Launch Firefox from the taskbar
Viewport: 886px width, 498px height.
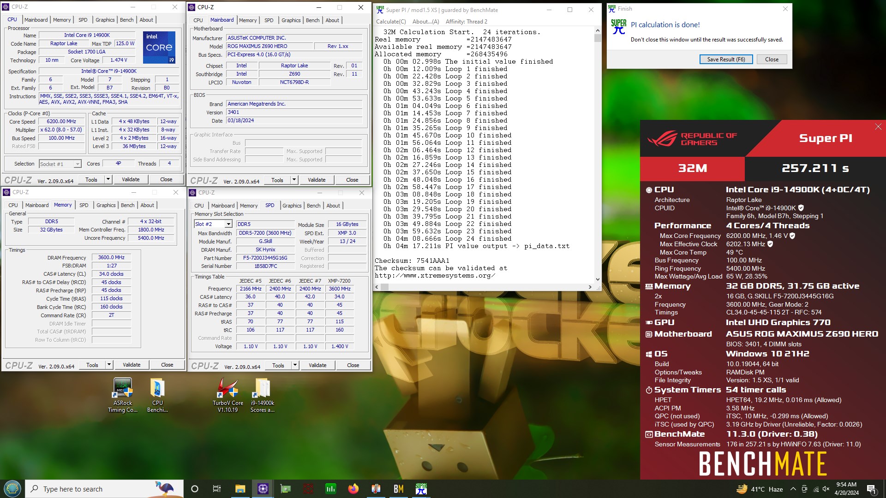(x=353, y=489)
